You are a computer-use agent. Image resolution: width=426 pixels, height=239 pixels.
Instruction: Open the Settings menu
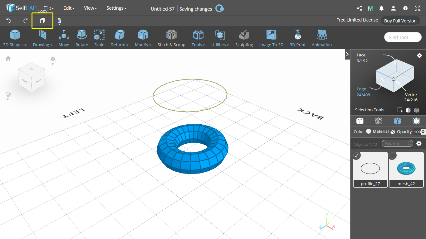pyautogui.click(x=116, y=8)
